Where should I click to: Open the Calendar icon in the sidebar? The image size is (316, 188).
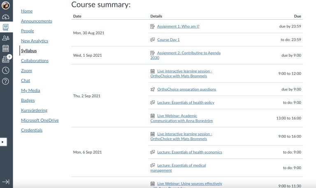6,48
